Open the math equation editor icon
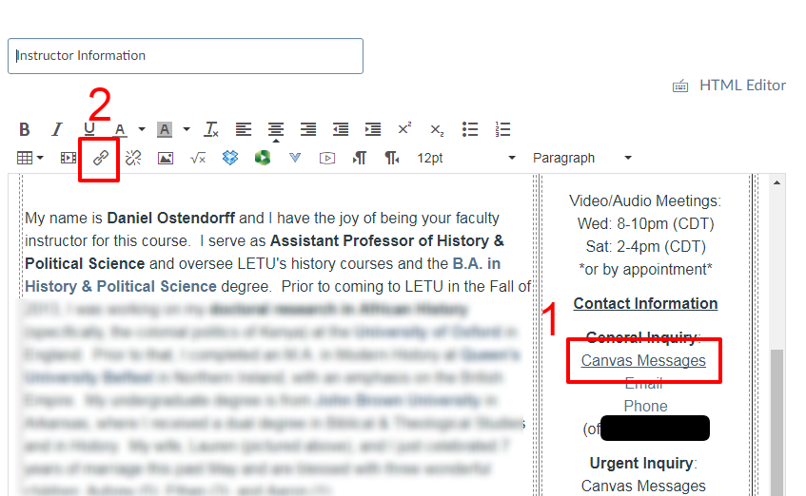This screenshot has height=496, width=806. [x=198, y=158]
